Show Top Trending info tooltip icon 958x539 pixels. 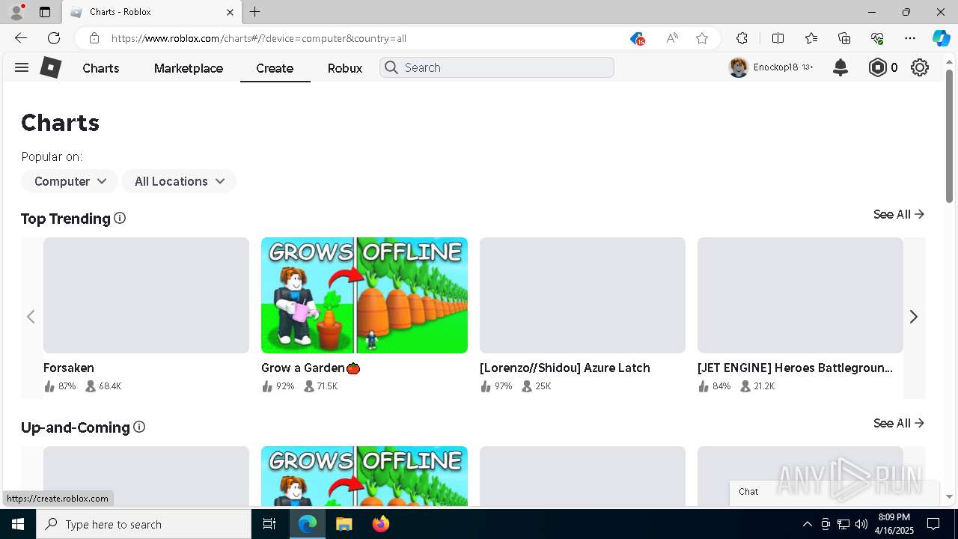(x=120, y=218)
